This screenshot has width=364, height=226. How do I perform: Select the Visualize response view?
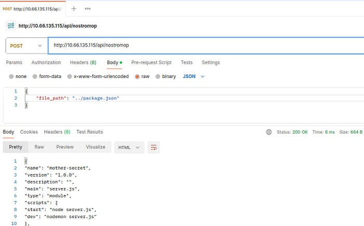click(x=95, y=147)
